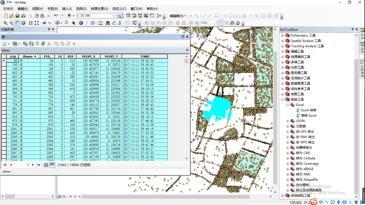The height and width of the screenshot is (205, 365).
Task: Open the 自定义(C) menu
Action: 119,9
